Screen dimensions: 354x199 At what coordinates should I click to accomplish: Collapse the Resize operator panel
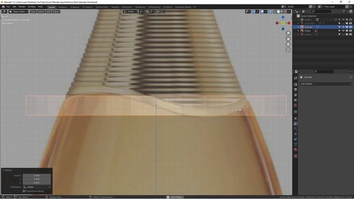coord(3,170)
